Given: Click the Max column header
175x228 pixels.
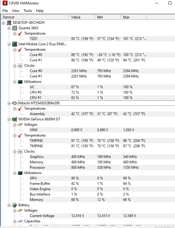Looking at the screenshot, I should coord(134,17).
